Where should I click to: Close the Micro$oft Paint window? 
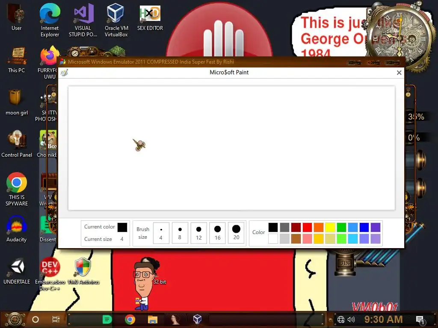pos(399,73)
